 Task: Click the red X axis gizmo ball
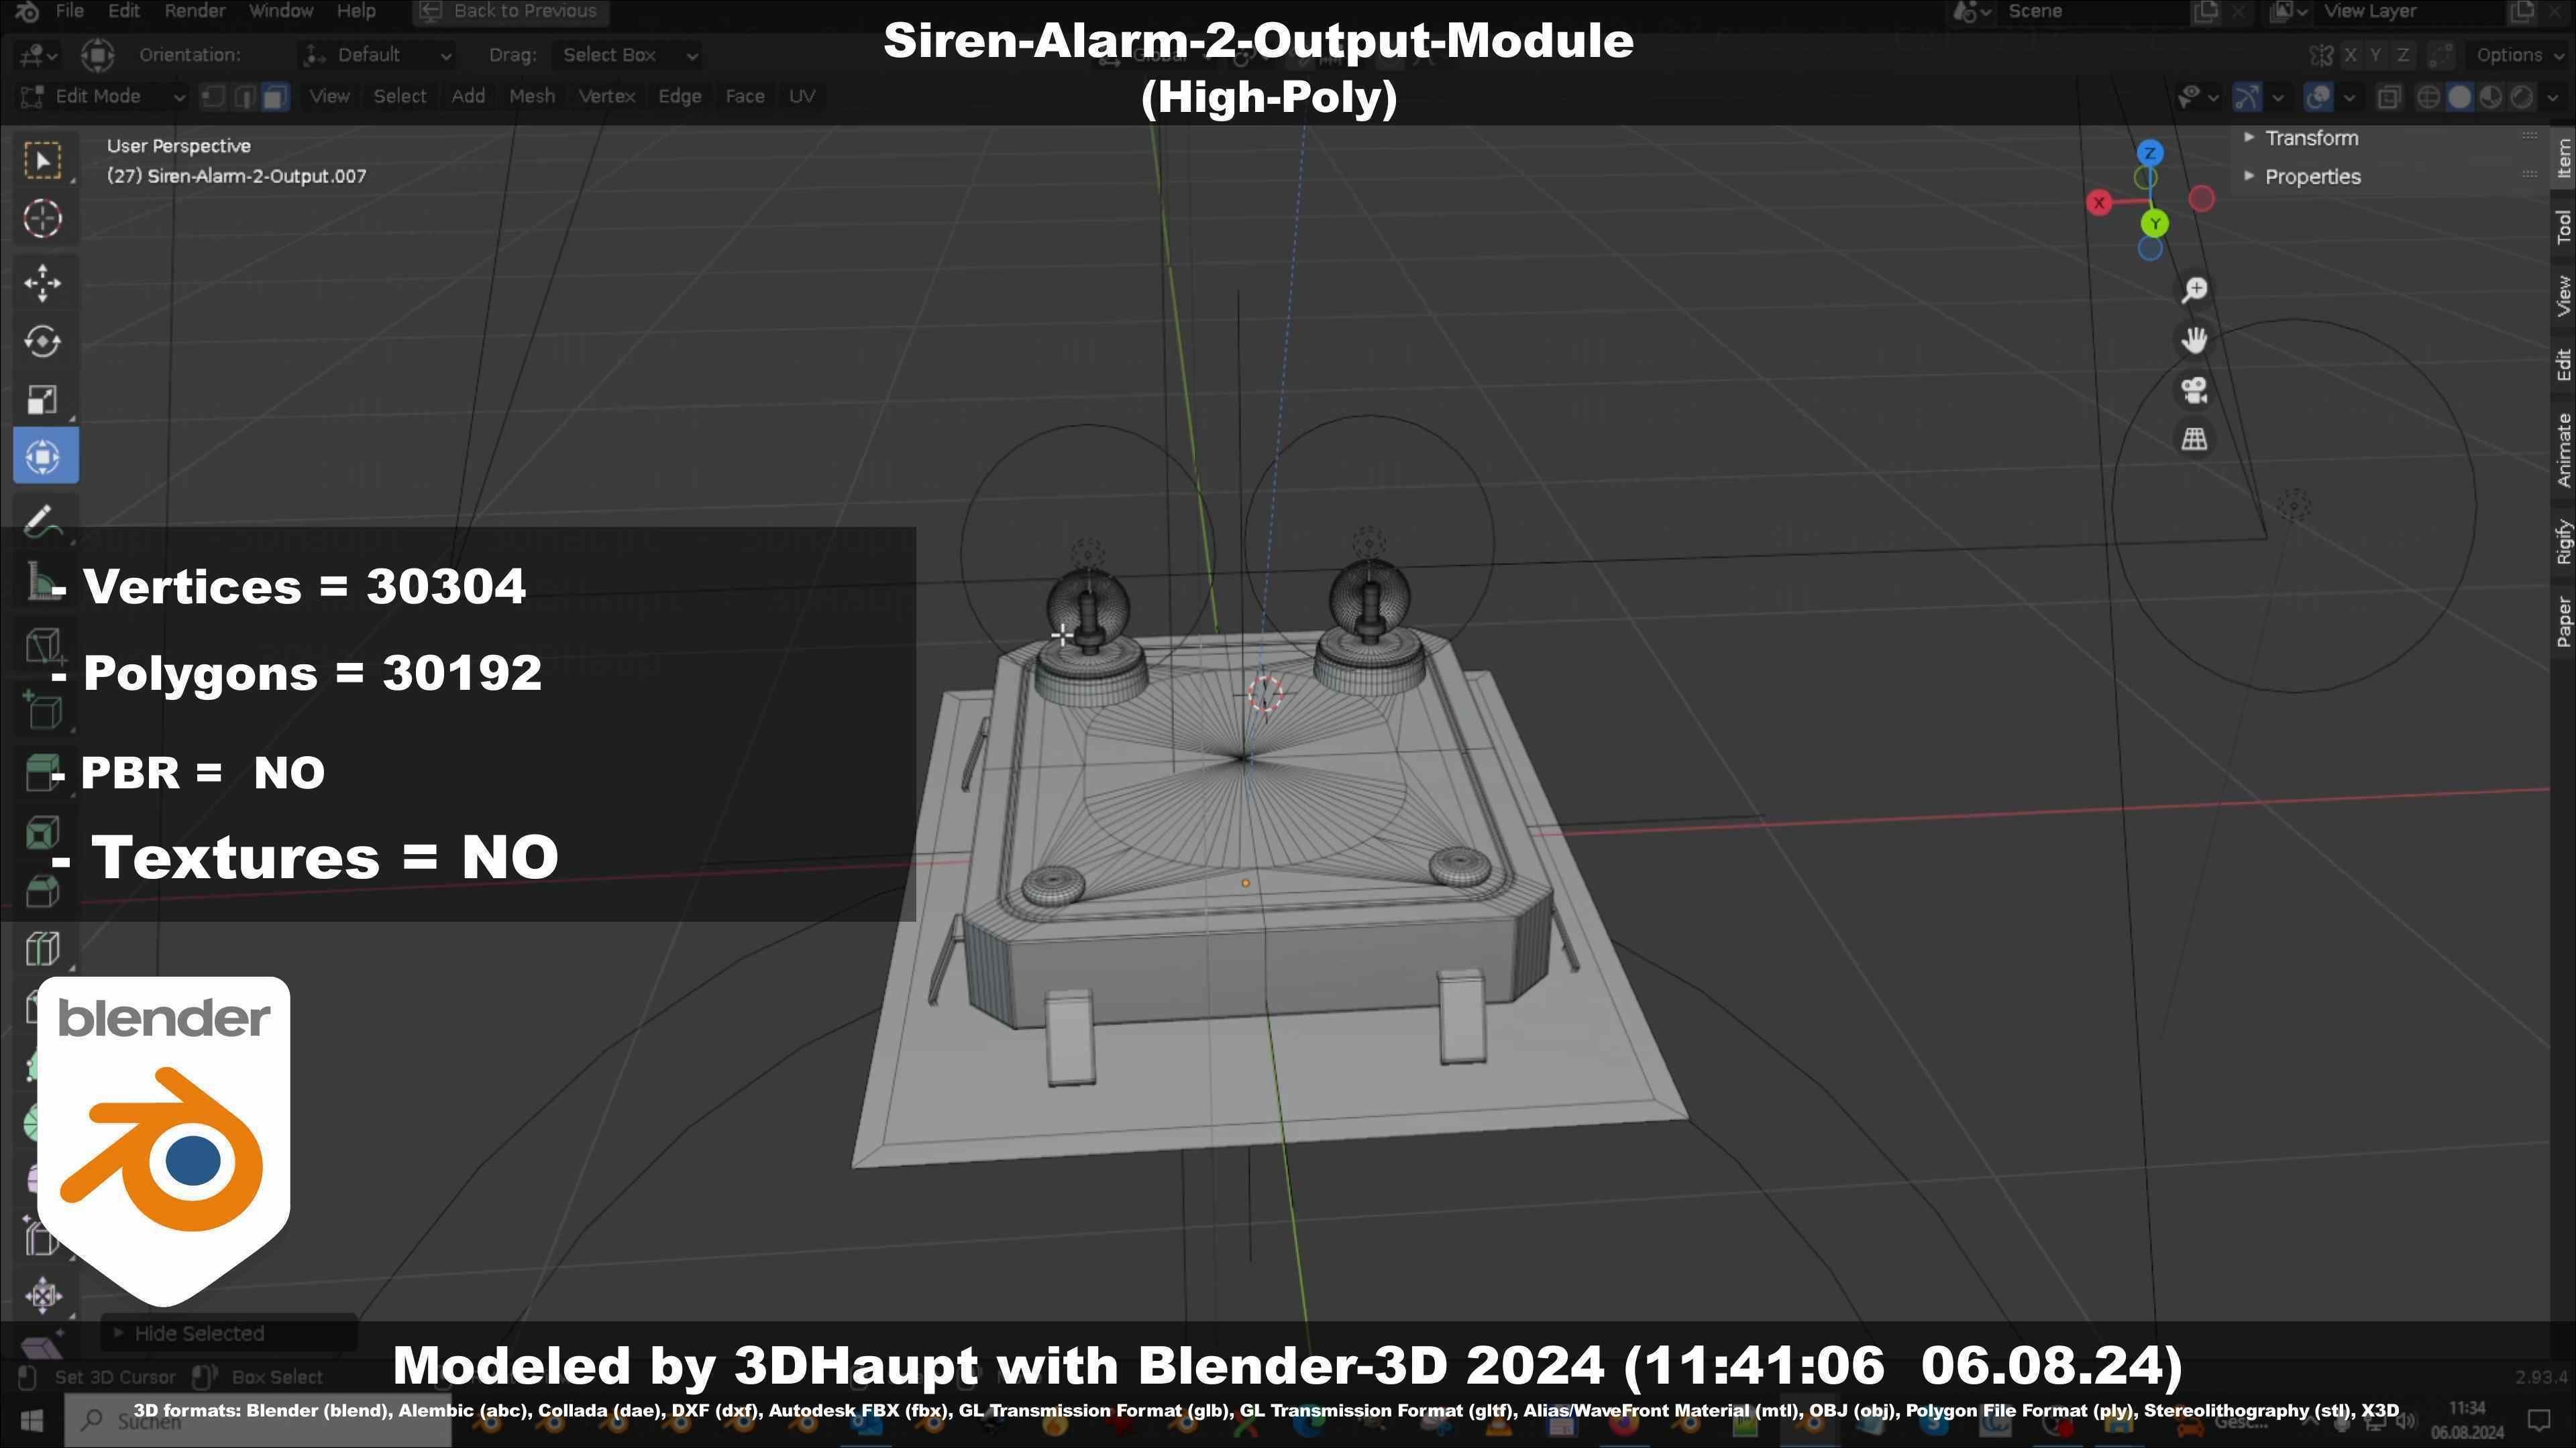(2099, 203)
